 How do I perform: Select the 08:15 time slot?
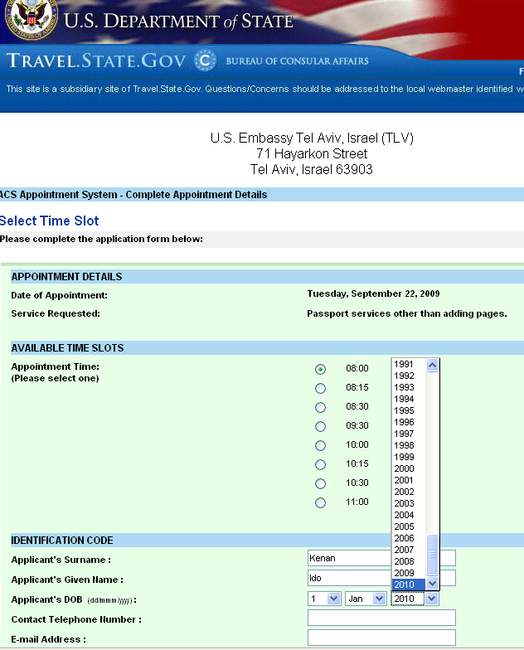[321, 388]
